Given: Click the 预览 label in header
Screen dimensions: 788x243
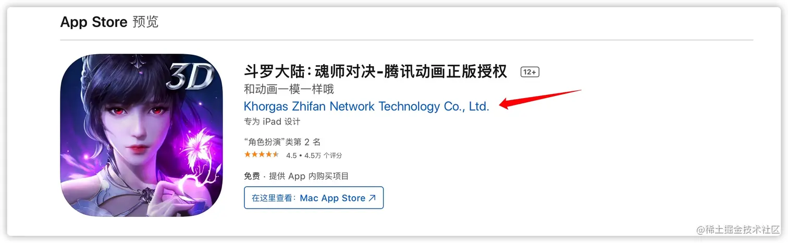Looking at the screenshot, I should 145,22.
